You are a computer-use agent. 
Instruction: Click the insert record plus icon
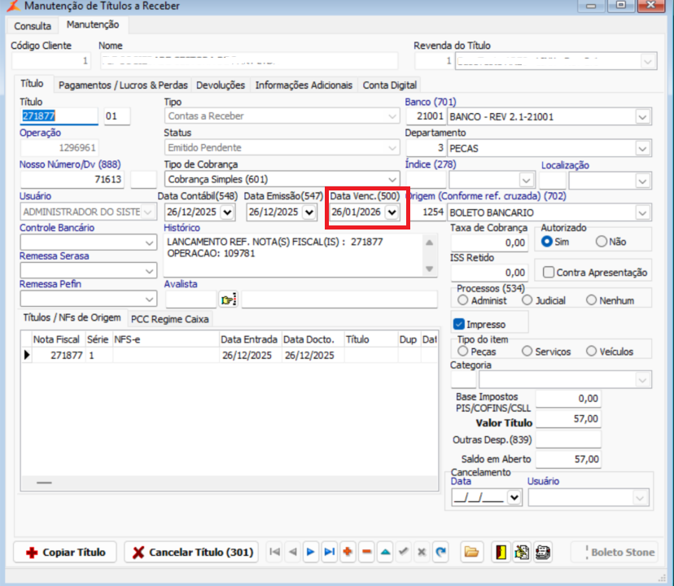[x=348, y=552]
